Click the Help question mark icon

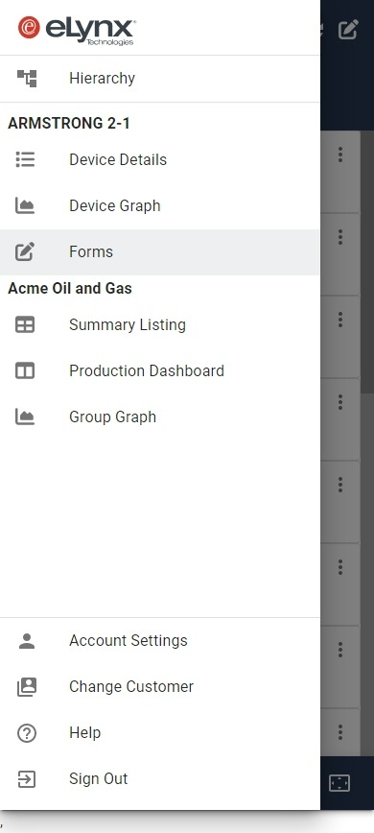click(x=27, y=732)
